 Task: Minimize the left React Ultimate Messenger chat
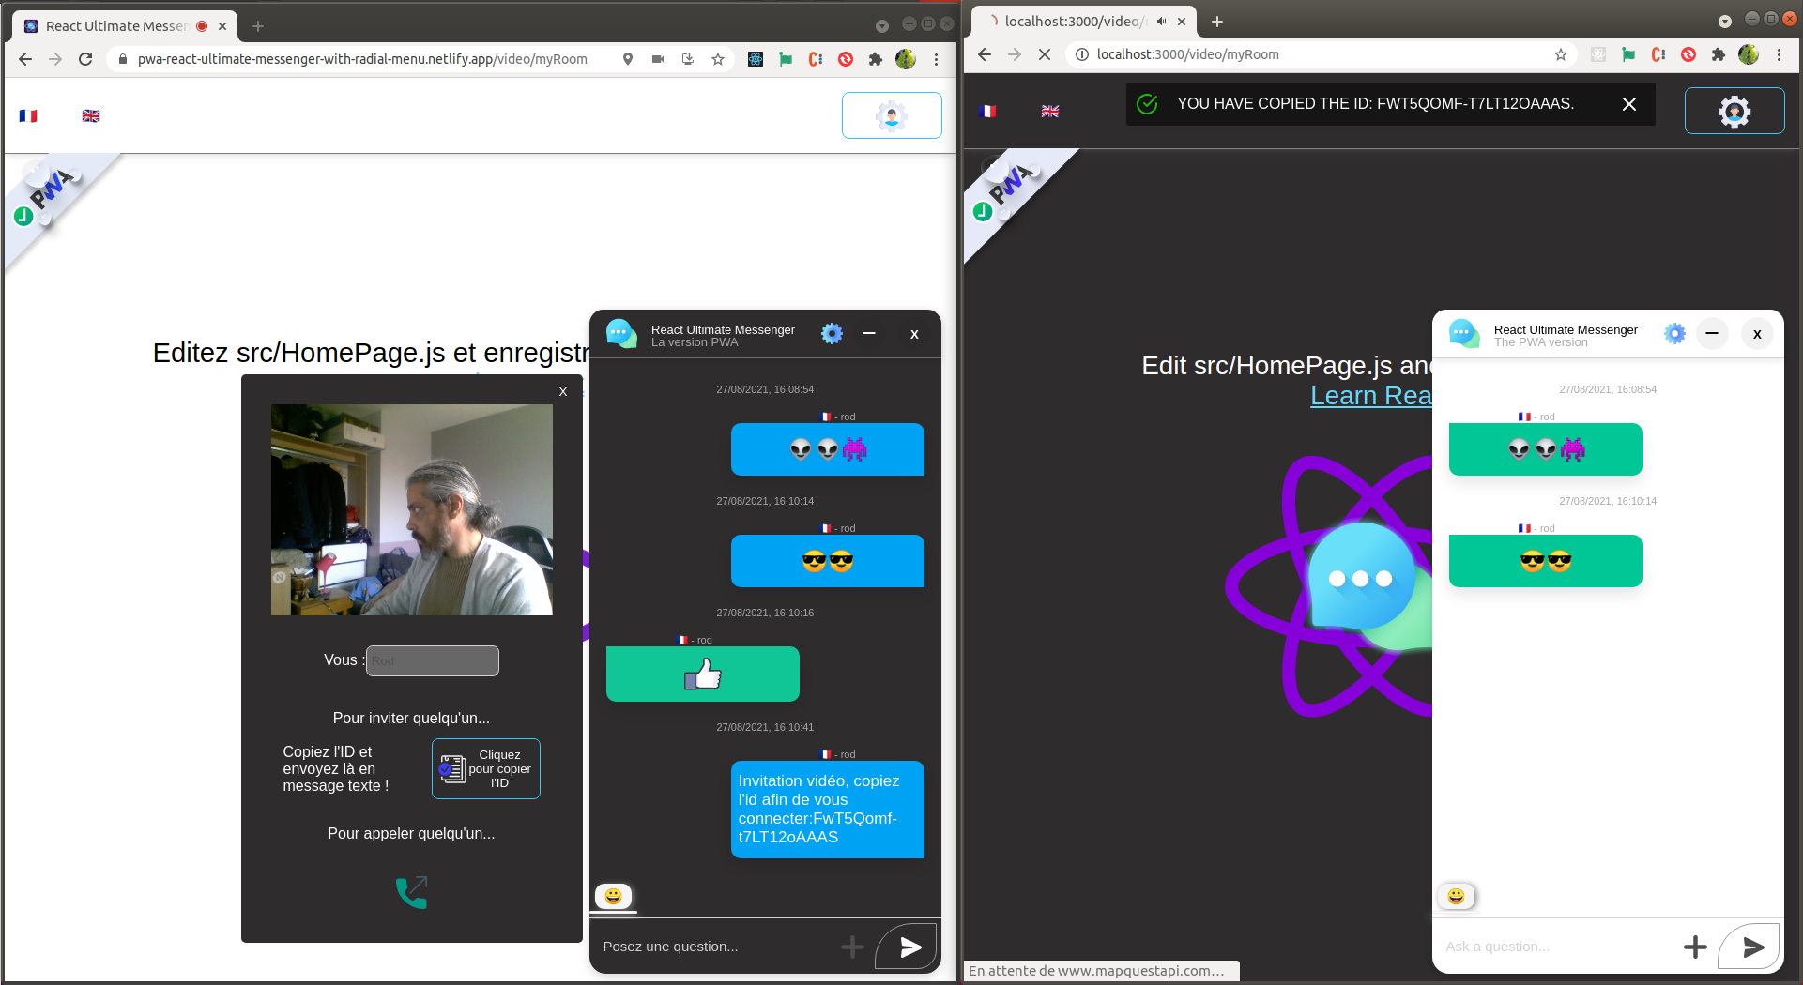pos(869,334)
